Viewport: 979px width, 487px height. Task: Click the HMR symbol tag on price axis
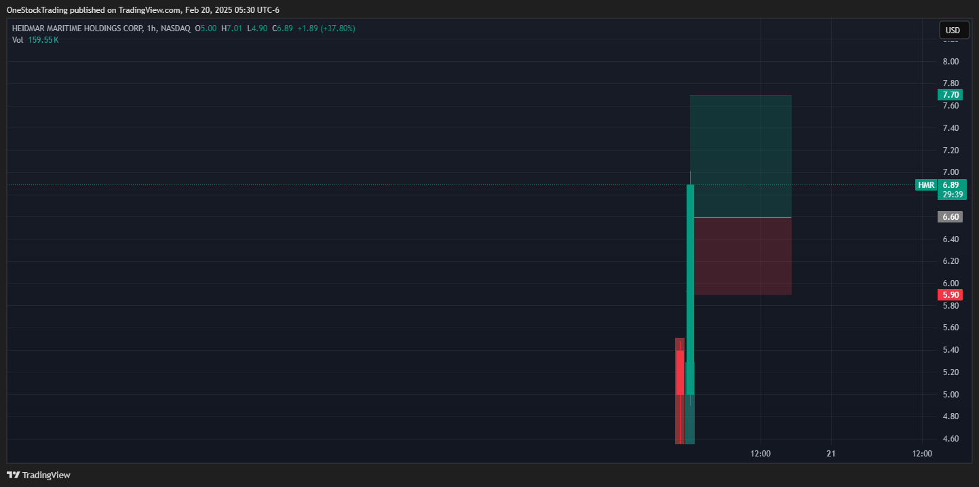925,185
